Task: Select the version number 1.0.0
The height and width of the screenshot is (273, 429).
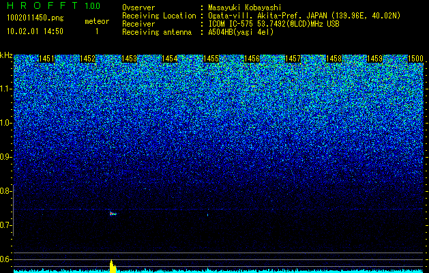Action: point(93,5)
